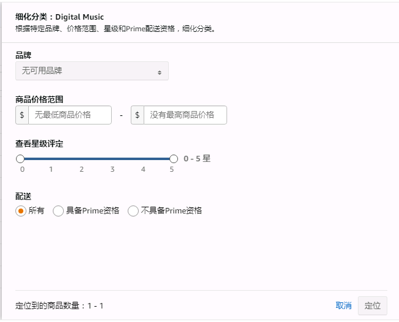Click the right star-rating slider handle
399x322 pixels.
(174, 159)
